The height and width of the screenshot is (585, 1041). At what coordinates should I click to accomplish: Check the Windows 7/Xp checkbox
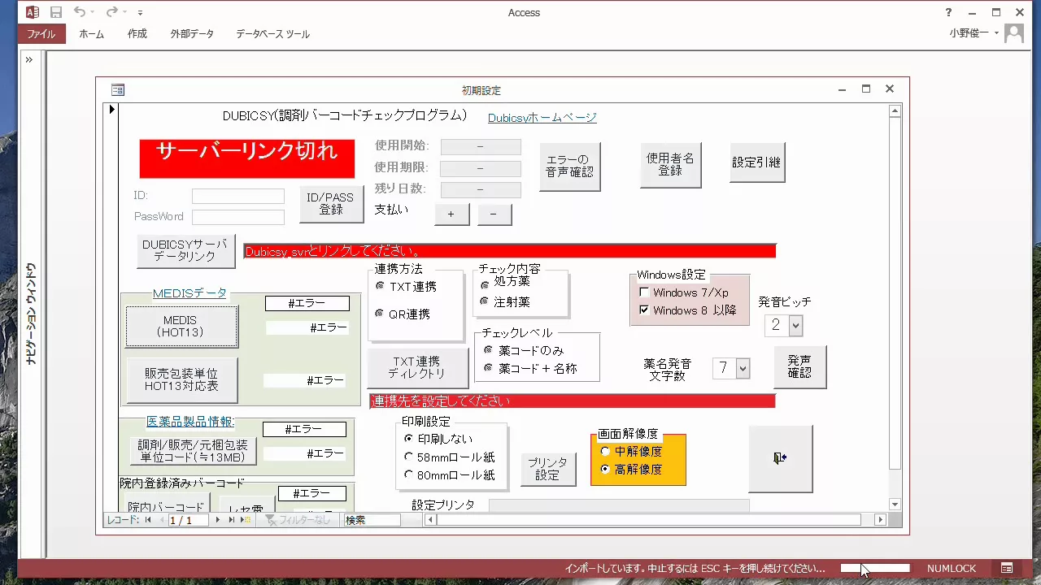[x=644, y=292]
